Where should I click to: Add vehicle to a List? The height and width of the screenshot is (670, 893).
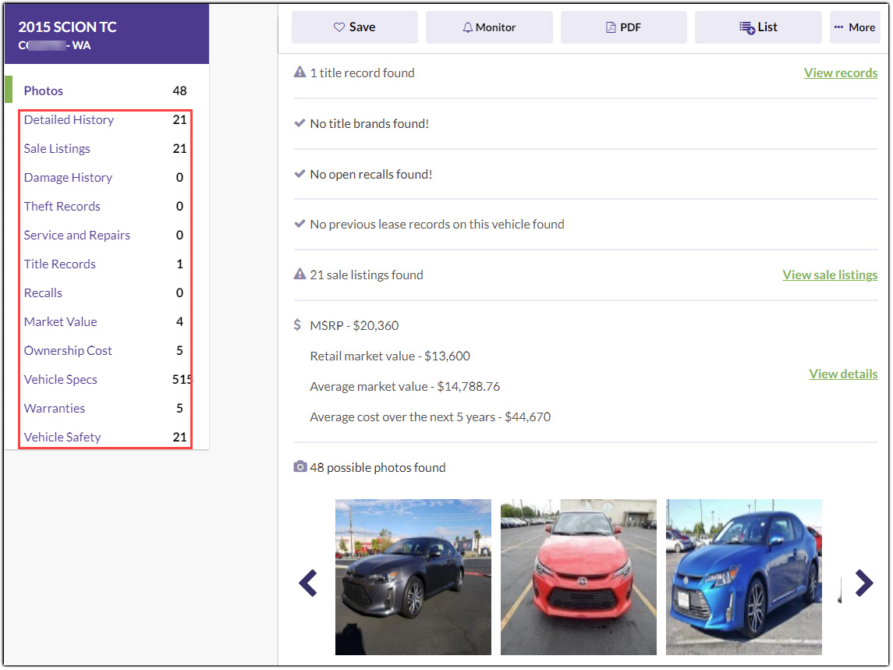pyautogui.click(x=758, y=27)
